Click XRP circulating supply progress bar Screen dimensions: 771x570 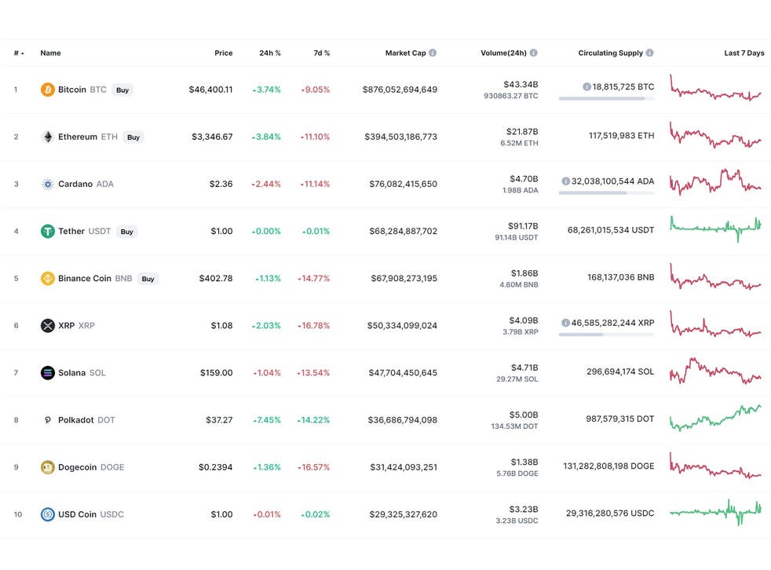(606, 335)
